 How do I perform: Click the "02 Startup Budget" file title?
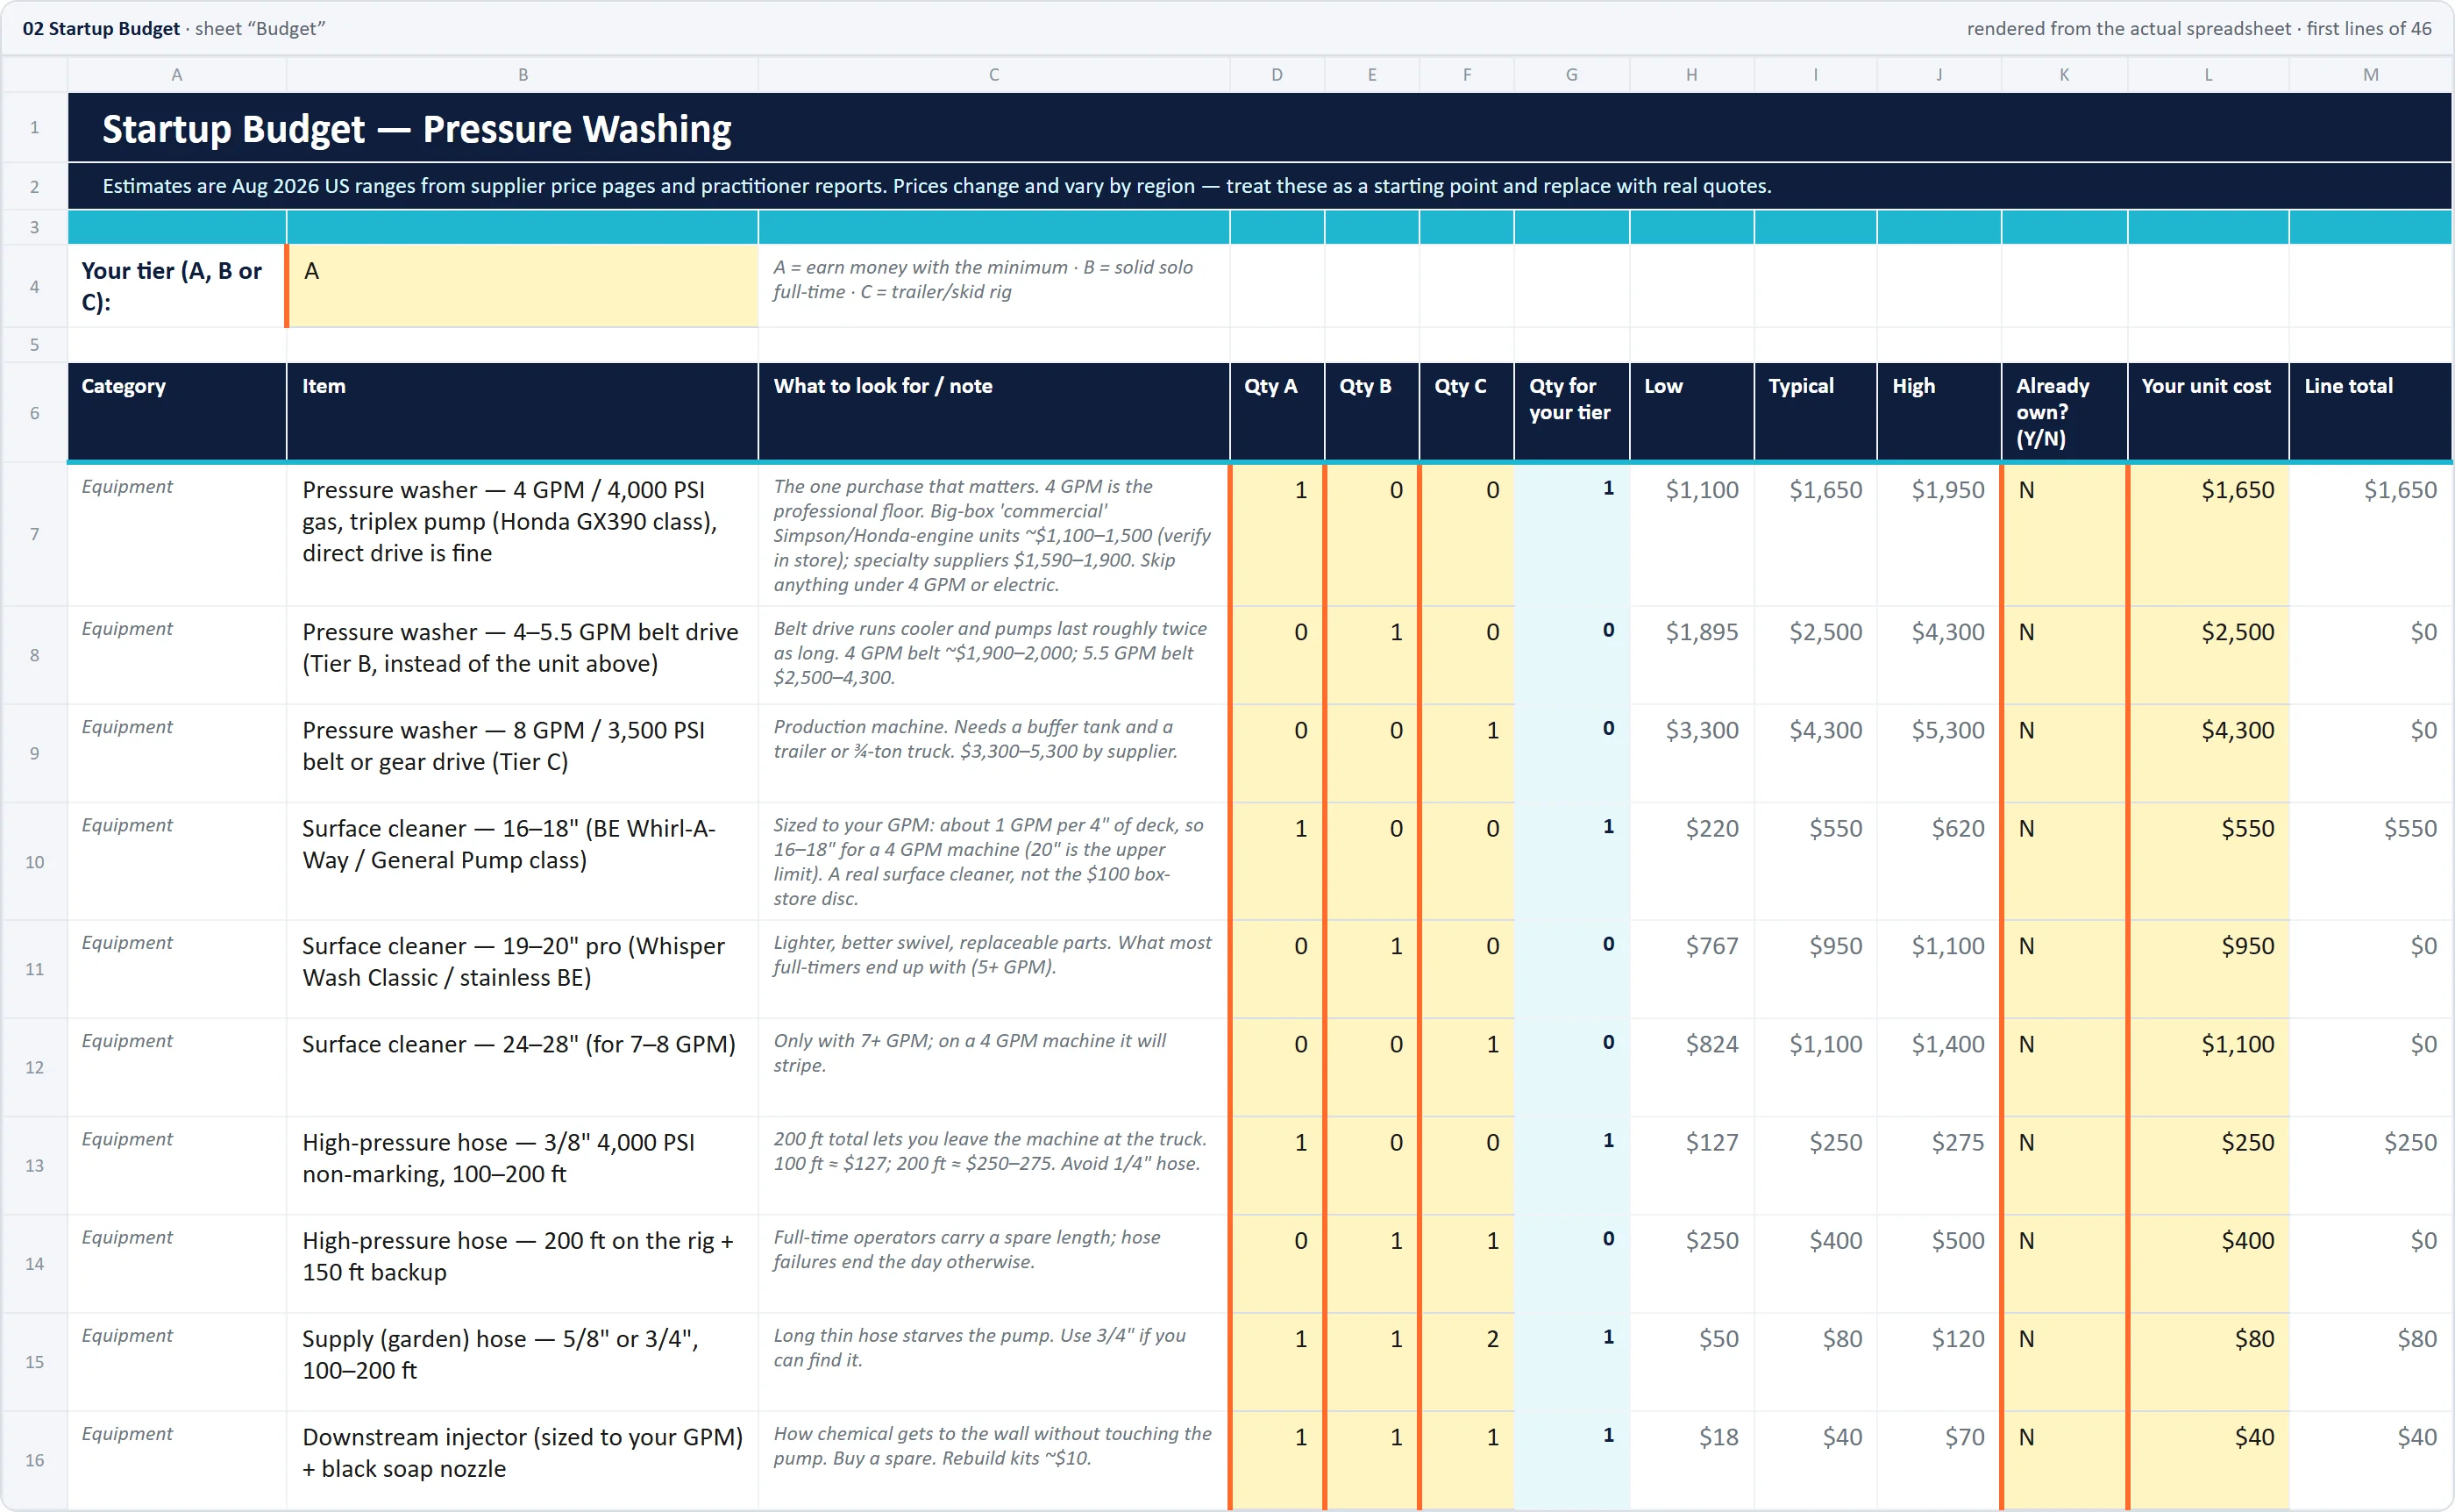click(101, 28)
